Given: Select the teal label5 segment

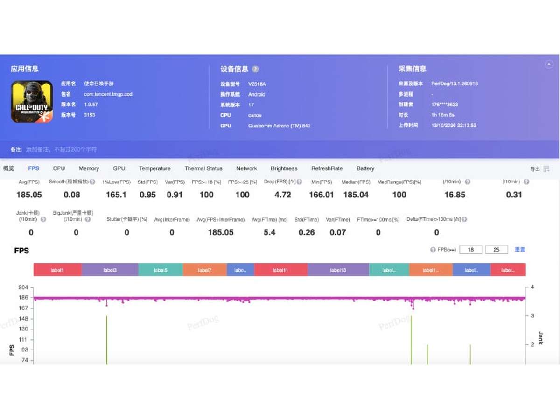Looking at the screenshot, I should (x=161, y=270).
